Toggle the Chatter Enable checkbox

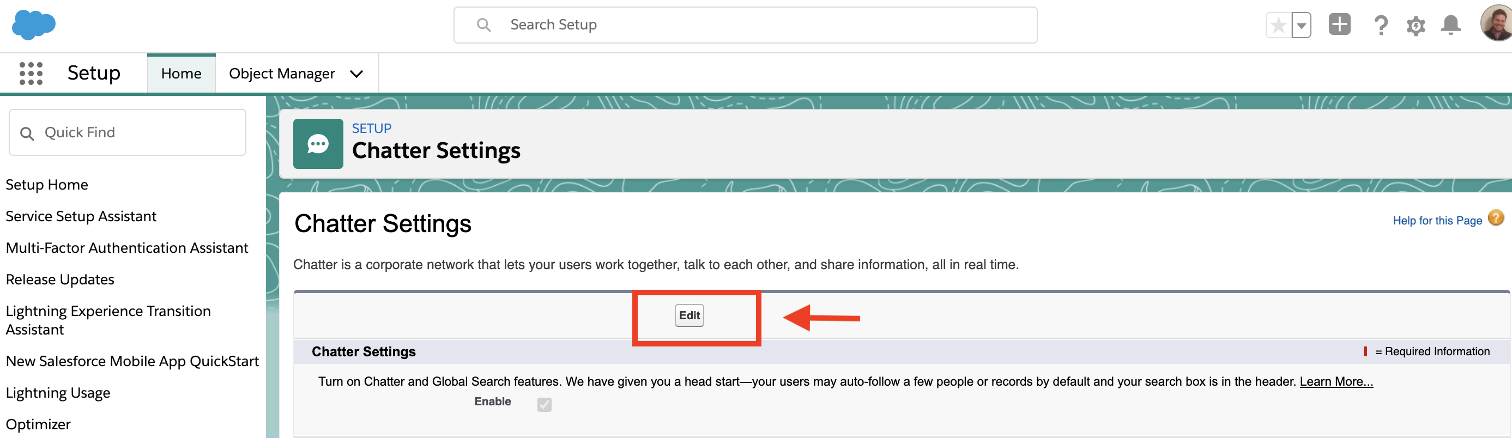(544, 405)
